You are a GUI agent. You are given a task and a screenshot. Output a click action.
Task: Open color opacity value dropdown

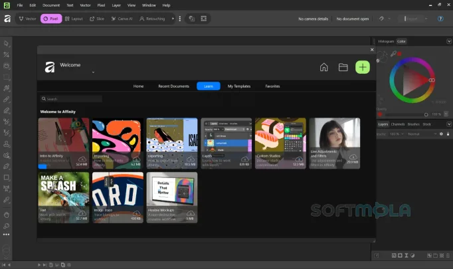pyautogui.click(x=446, y=114)
